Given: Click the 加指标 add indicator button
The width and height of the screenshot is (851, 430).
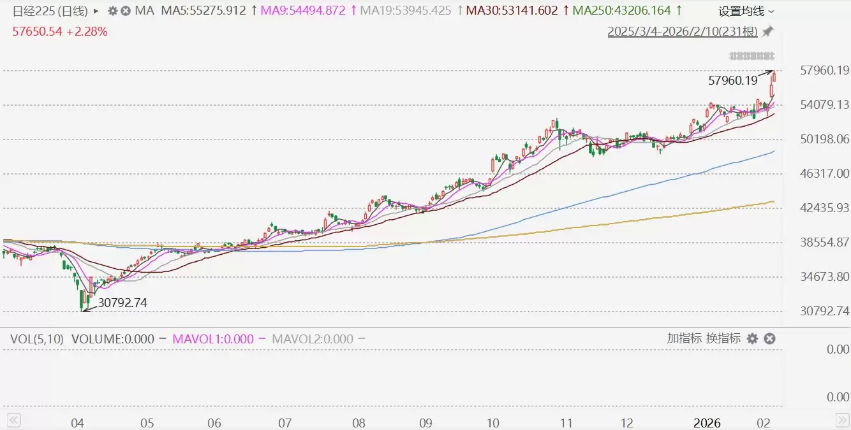Looking at the screenshot, I should (684, 338).
